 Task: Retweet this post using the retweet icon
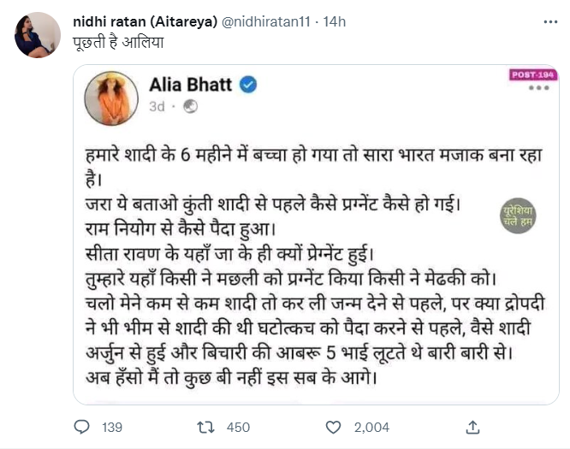pos(205,427)
